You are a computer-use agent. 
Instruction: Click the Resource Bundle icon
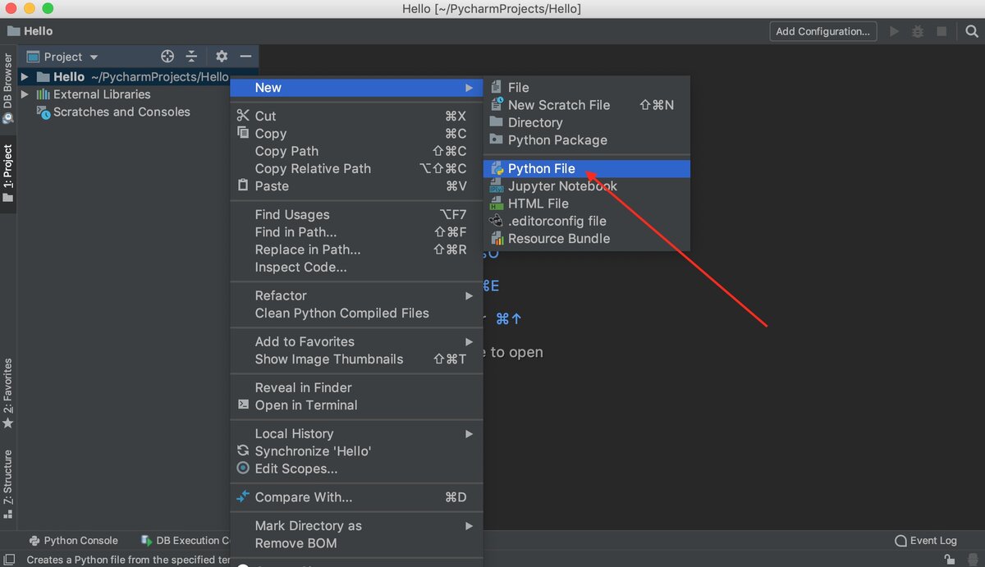pos(497,239)
